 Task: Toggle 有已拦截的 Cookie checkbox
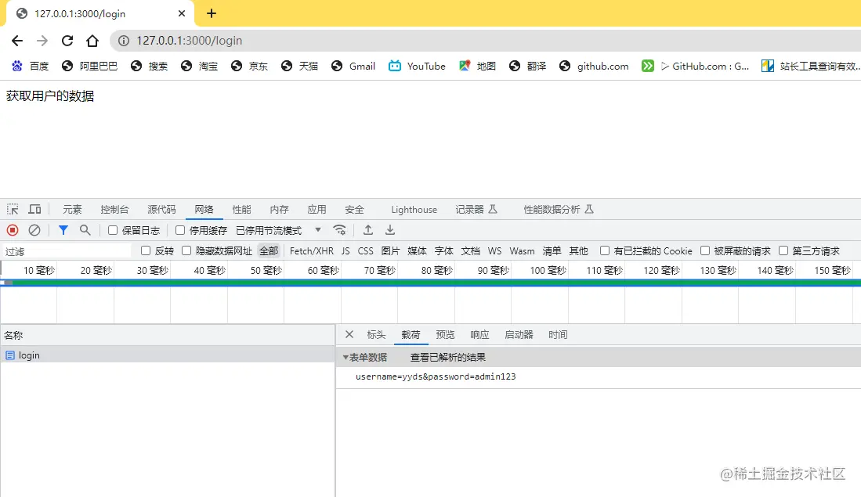tap(605, 250)
